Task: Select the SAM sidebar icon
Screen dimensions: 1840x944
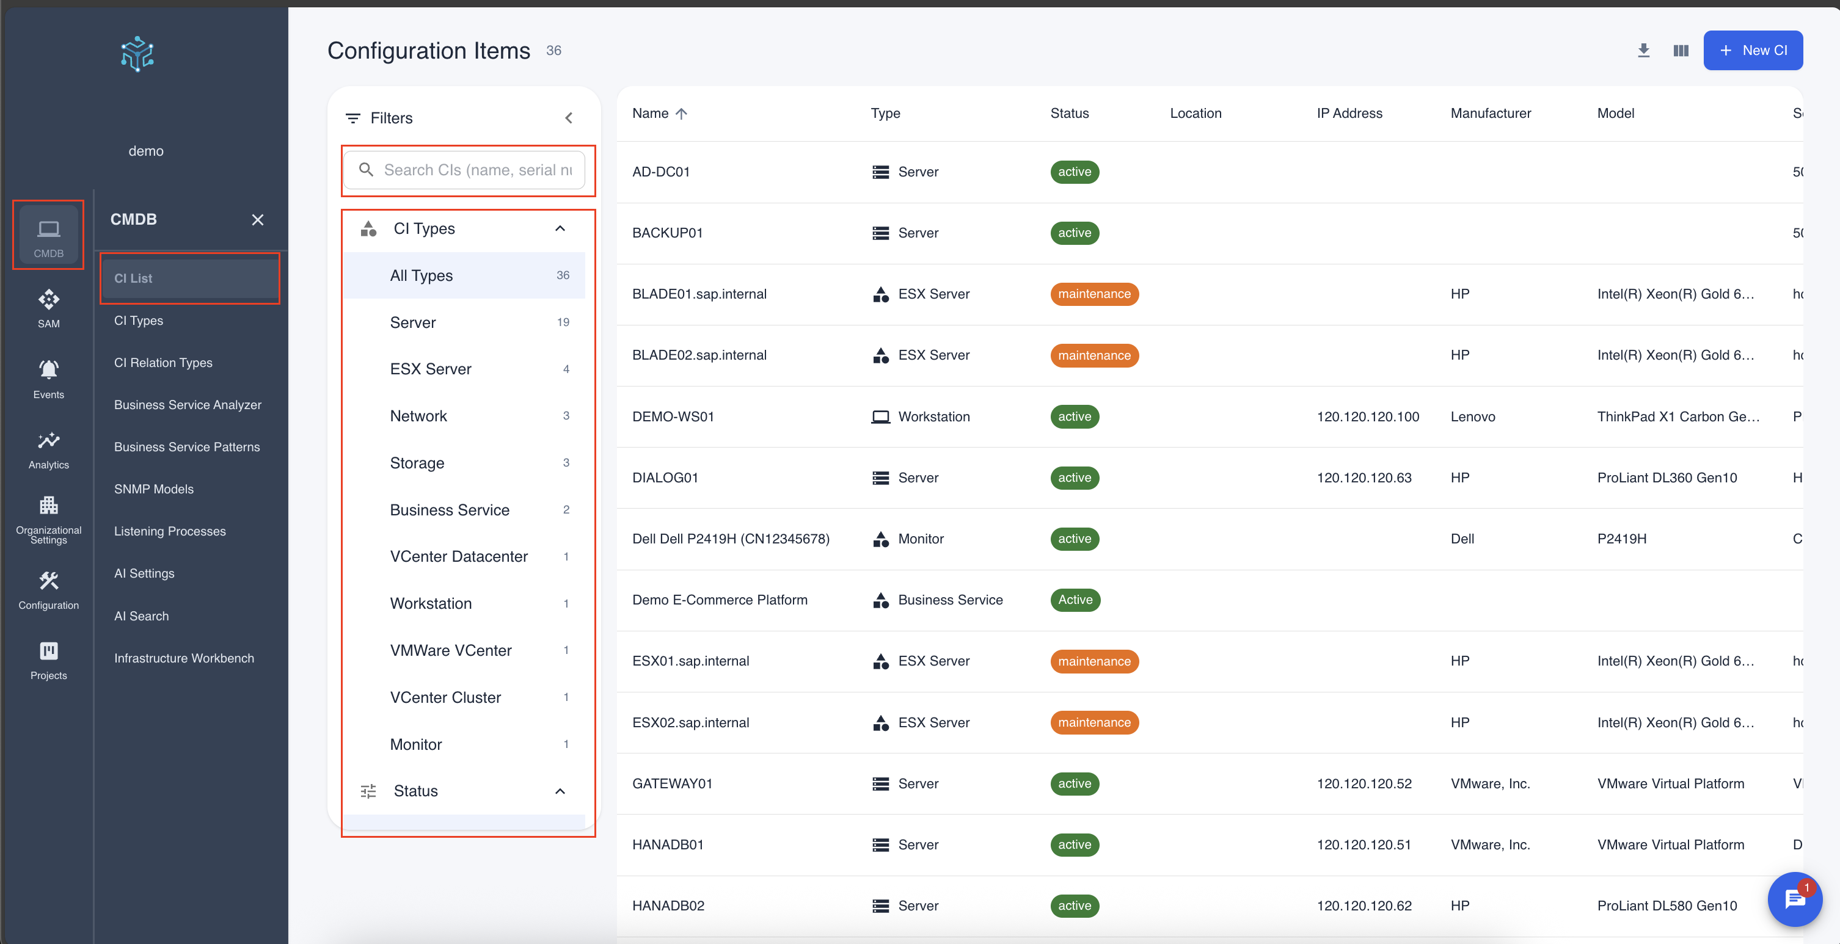Action: click(x=48, y=306)
